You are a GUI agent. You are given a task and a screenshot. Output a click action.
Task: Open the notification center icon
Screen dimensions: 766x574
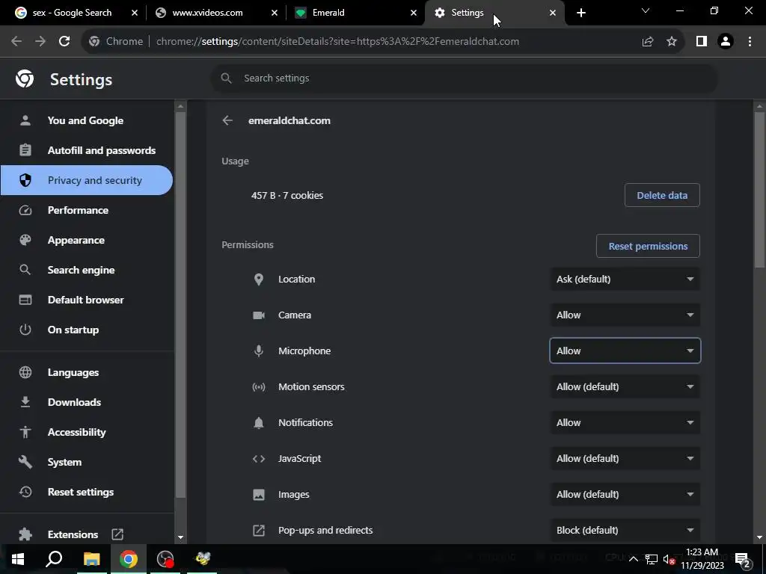(742, 559)
